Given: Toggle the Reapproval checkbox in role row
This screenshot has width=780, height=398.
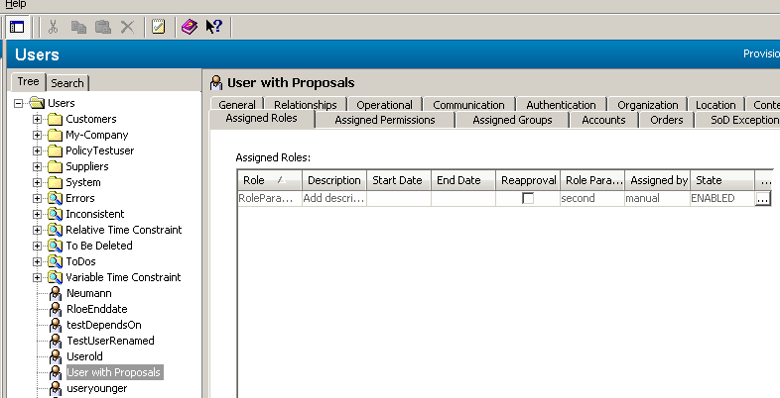Looking at the screenshot, I should 528,198.
